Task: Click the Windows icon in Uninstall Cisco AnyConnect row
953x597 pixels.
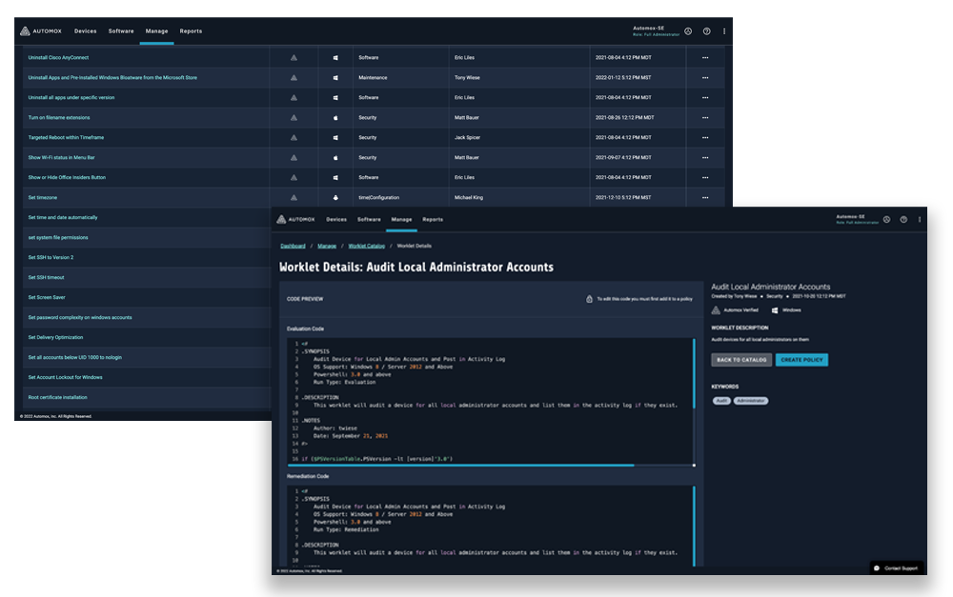Action: click(335, 58)
